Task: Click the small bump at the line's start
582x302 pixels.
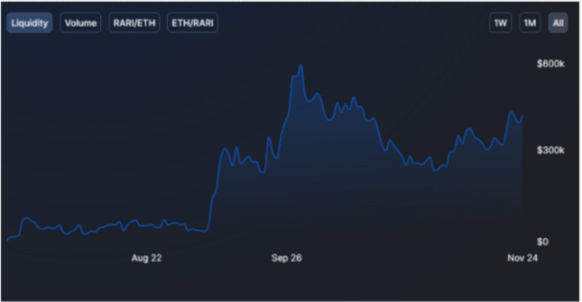Action: tap(27, 219)
